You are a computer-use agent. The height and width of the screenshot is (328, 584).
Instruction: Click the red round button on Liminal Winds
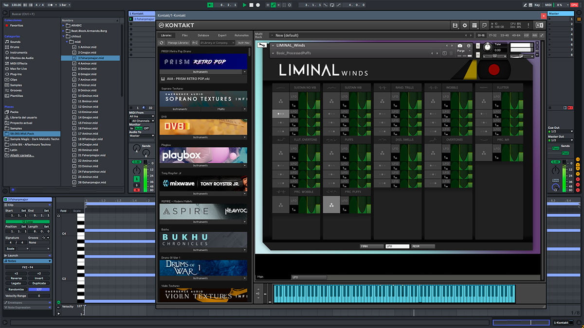pyautogui.click(x=494, y=69)
